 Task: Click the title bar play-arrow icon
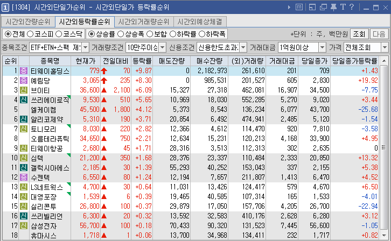[x=289, y=7]
